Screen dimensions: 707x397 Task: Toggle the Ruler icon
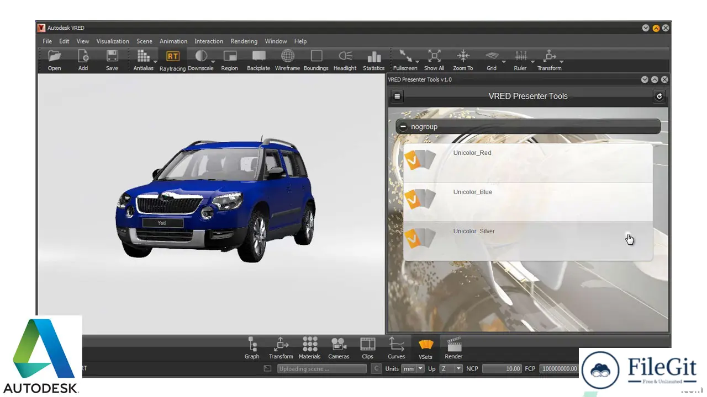520,56
